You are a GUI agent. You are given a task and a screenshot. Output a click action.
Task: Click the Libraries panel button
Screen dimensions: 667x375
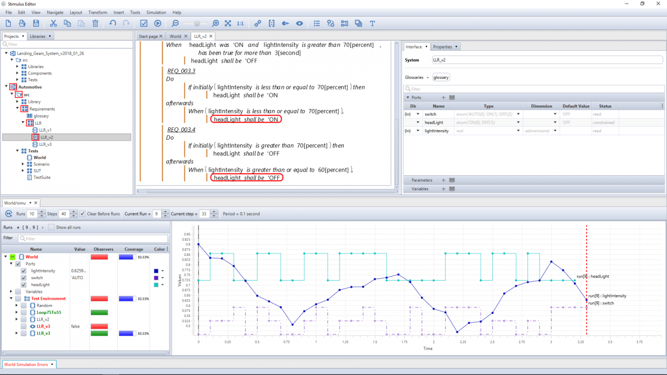(x=40, y=36)
